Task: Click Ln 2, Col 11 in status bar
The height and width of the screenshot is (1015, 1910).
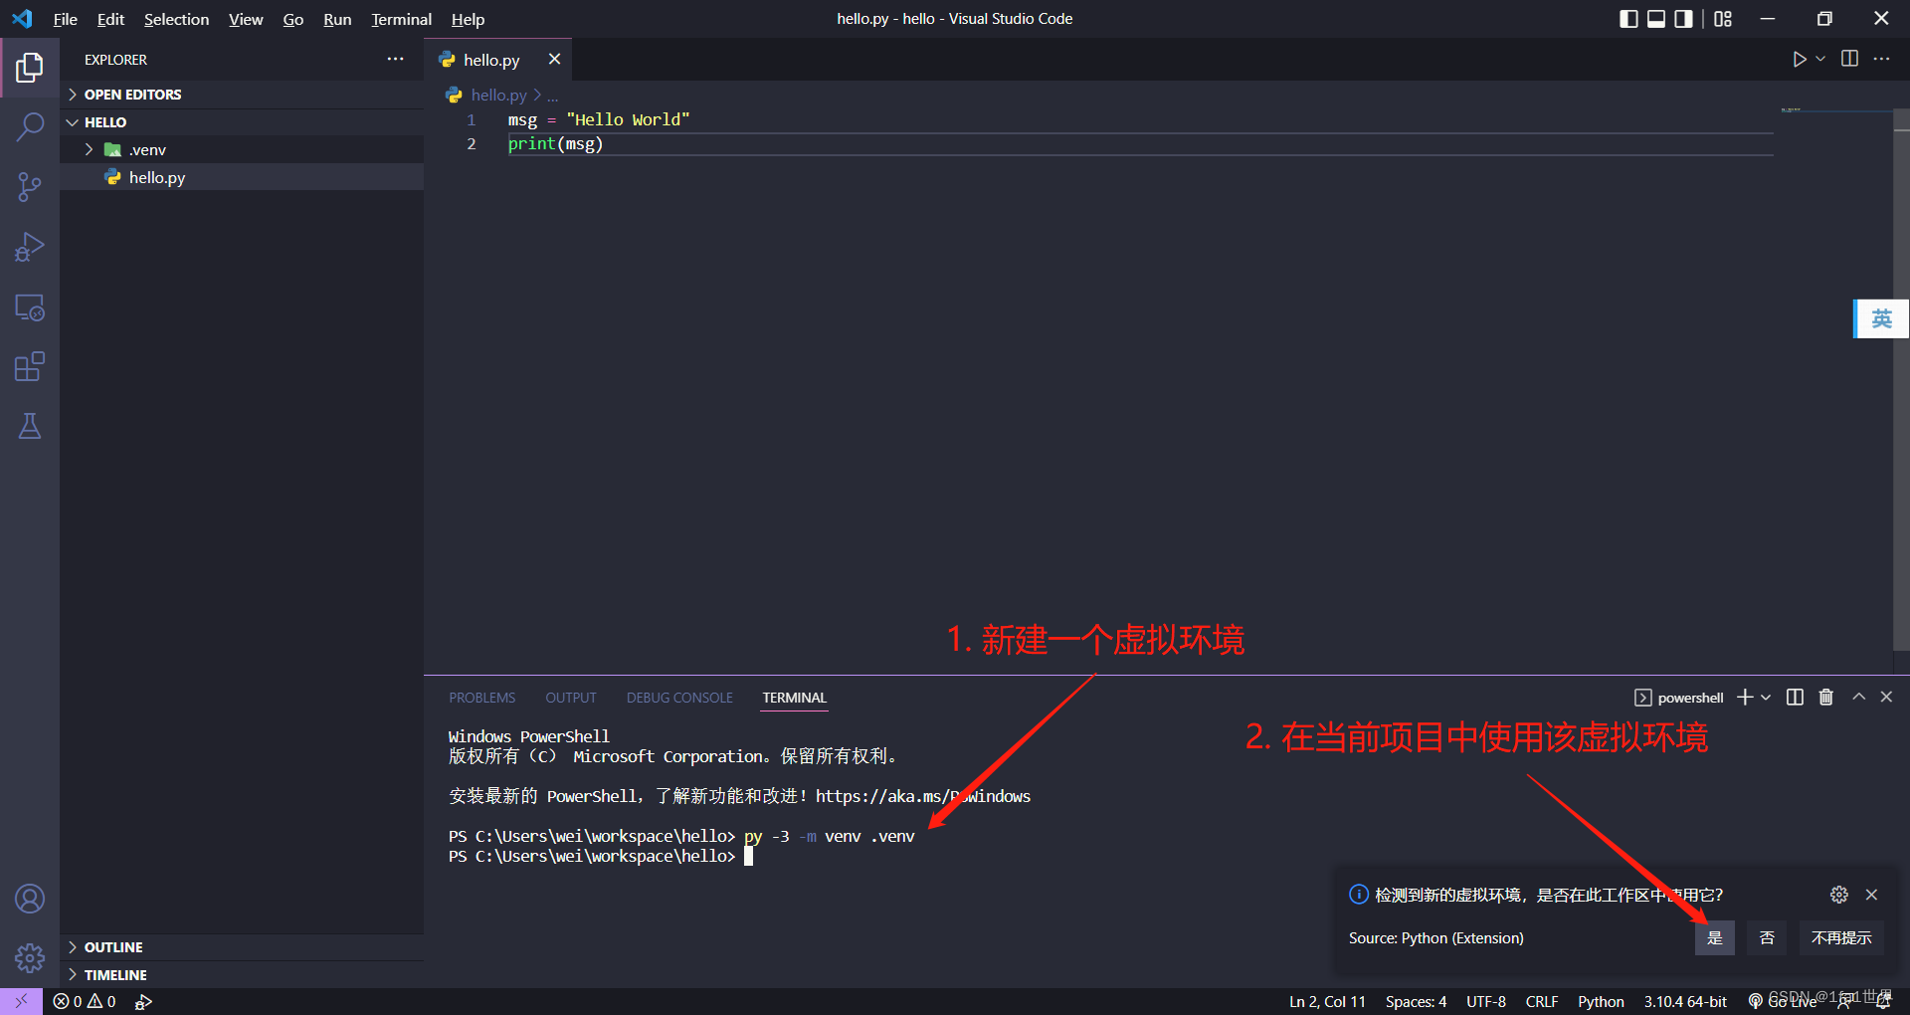Action: coord(1327,1002)
